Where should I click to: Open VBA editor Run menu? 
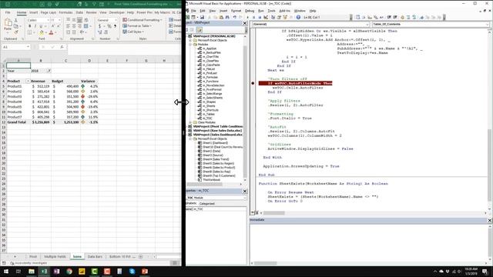261,11
